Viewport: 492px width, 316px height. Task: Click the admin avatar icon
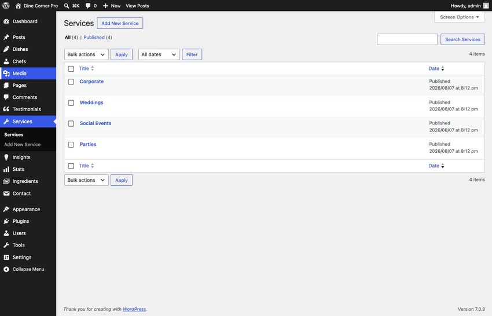pos(486,6)
